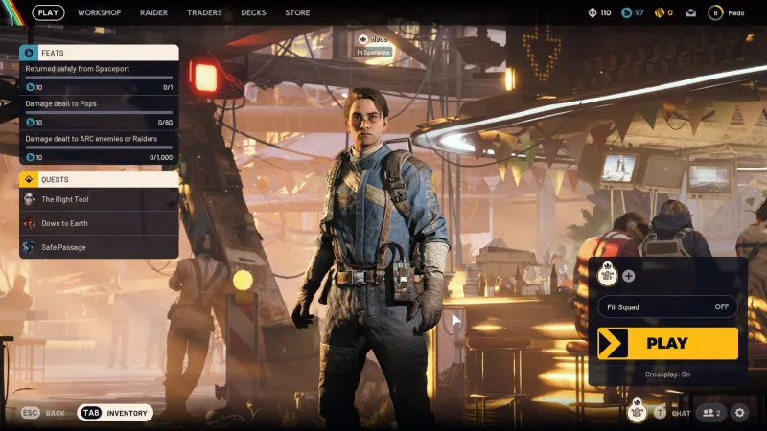Click the Damage dealt to Pops progress bar

tap(99, 113)
